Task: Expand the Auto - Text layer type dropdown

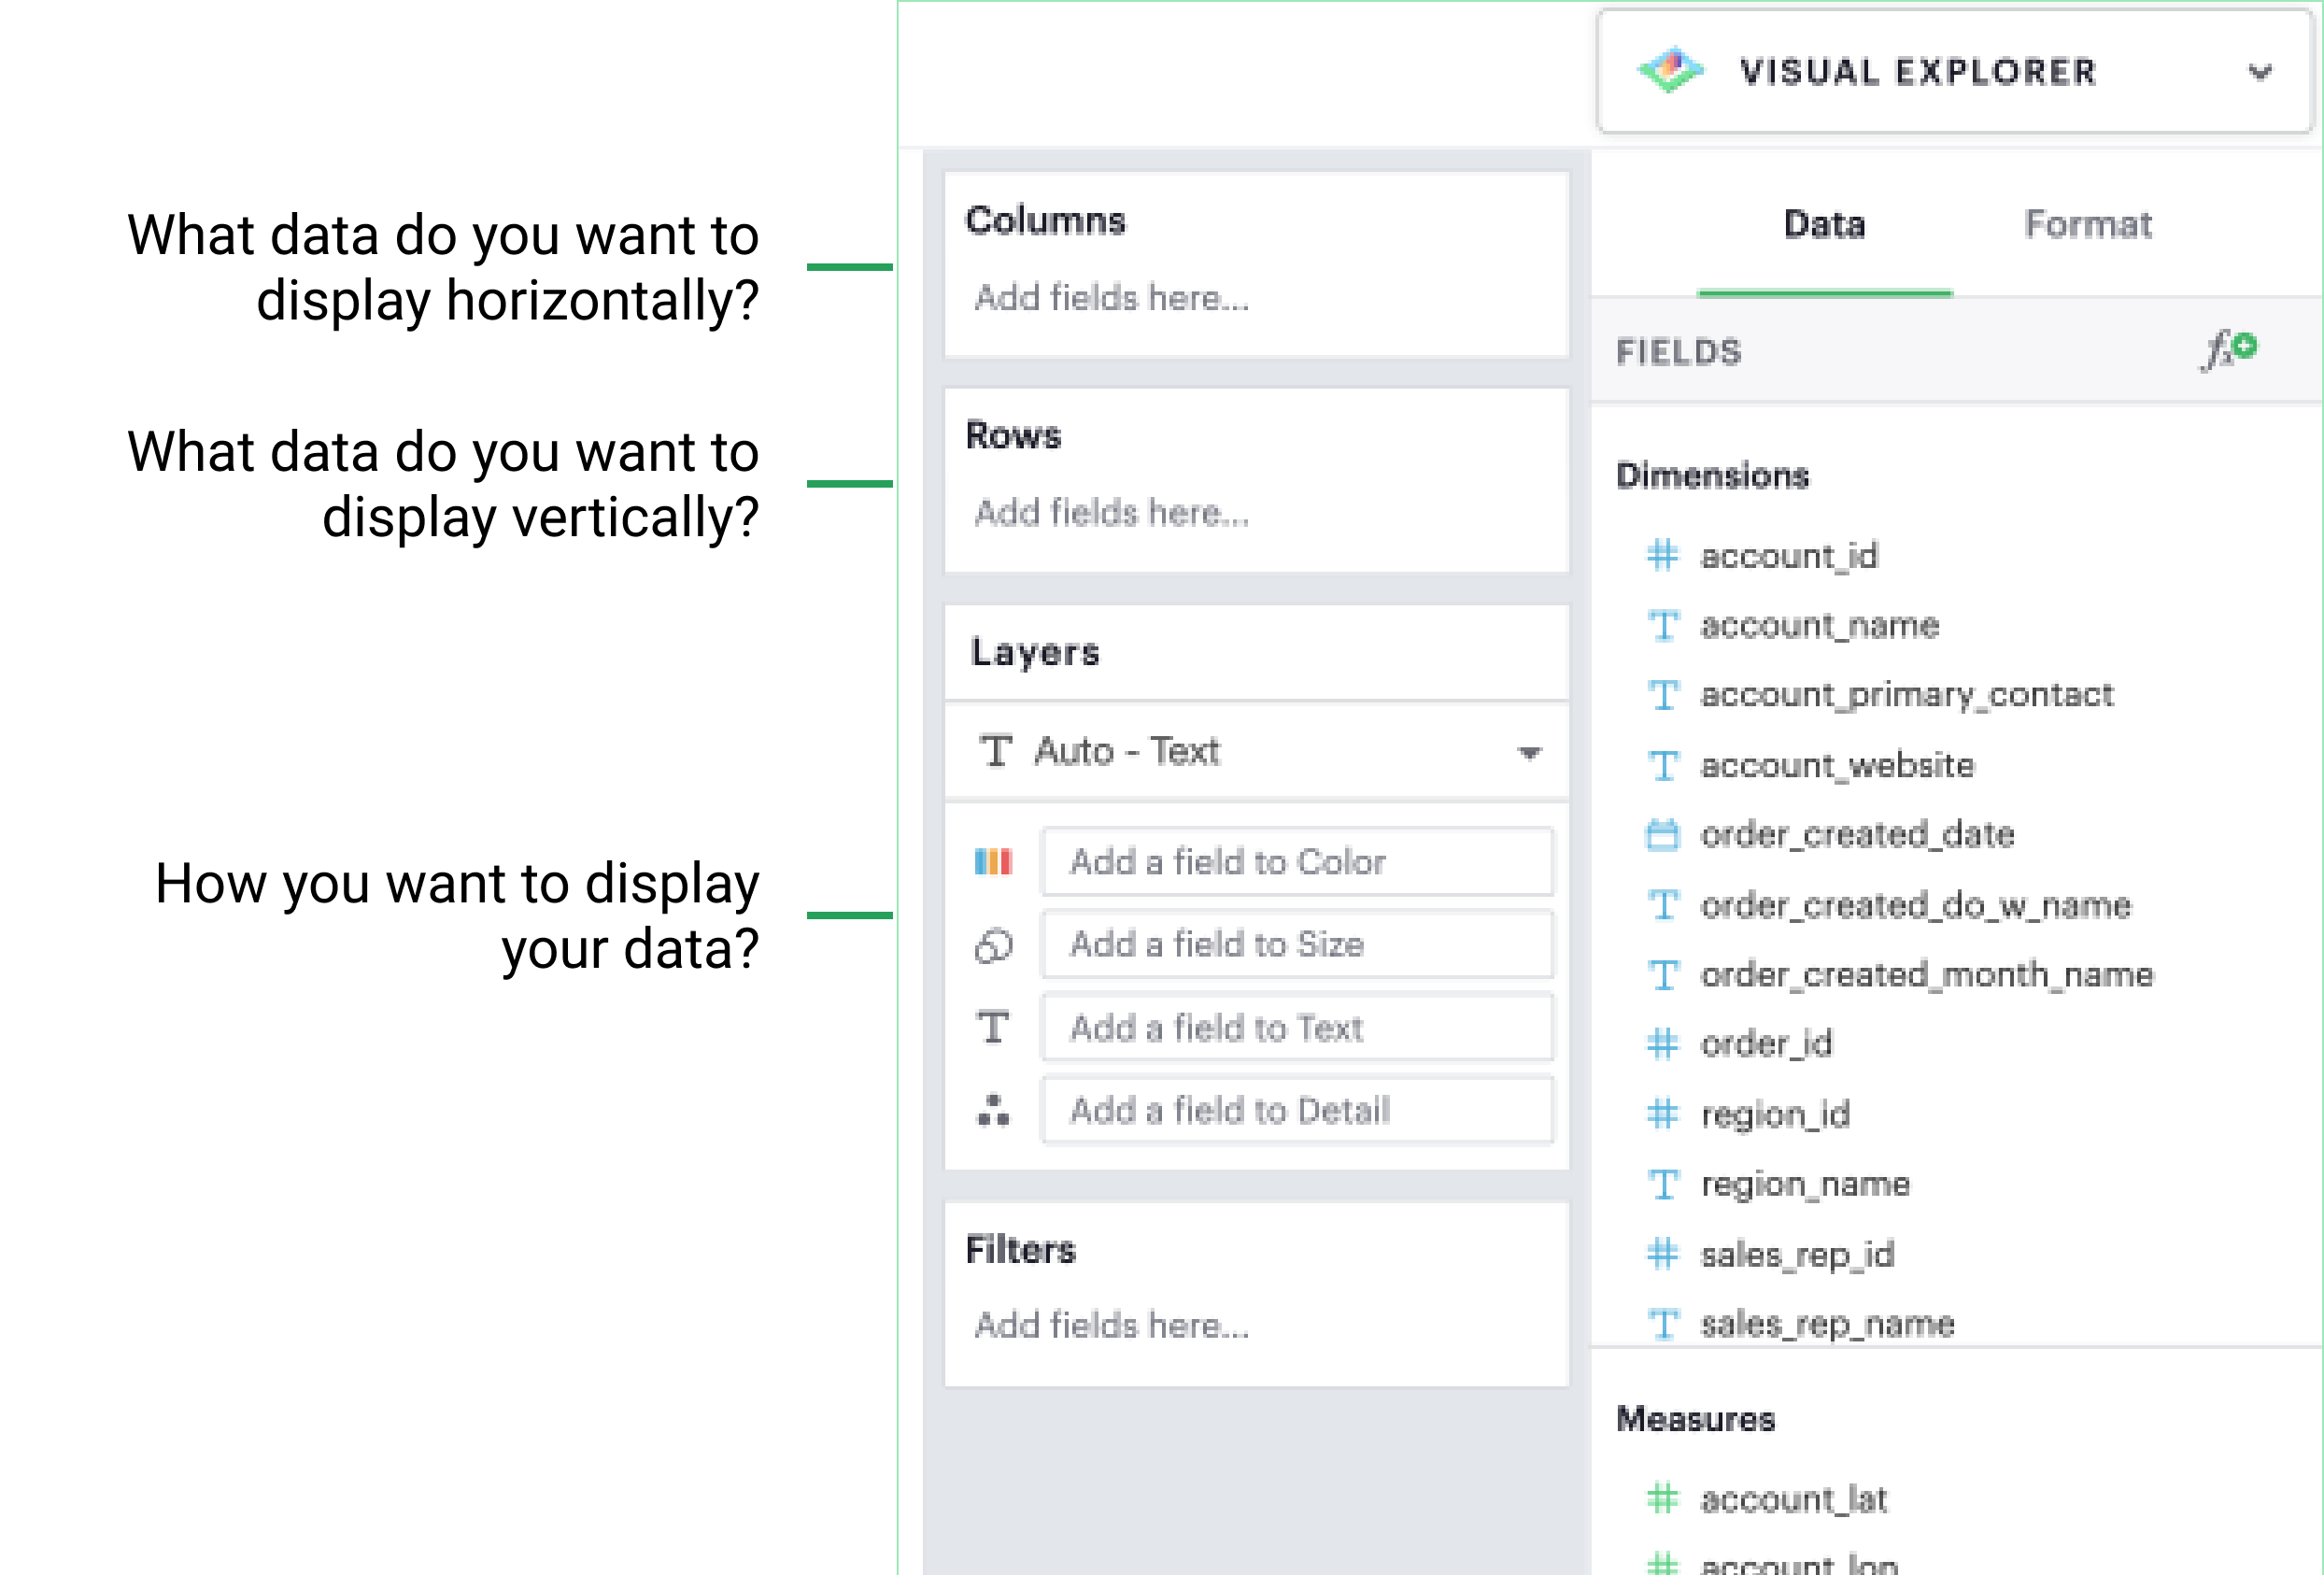Action: pyautogui.click(x=1528, y=752)
